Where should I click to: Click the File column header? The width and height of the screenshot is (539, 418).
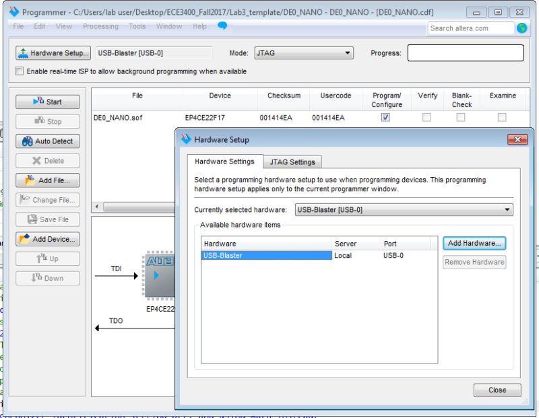click(137, 96)
